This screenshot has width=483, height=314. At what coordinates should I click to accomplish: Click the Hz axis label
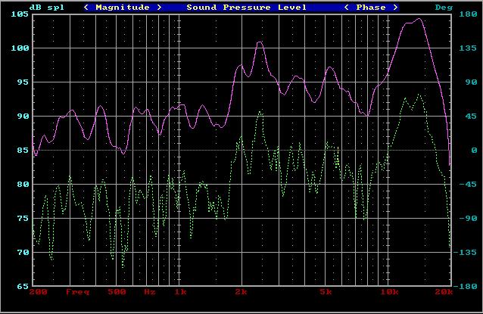pyautogui.click(x=150, y=292)
